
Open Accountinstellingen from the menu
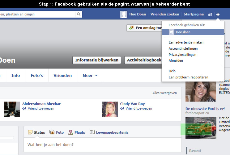(x=183, y=48)
